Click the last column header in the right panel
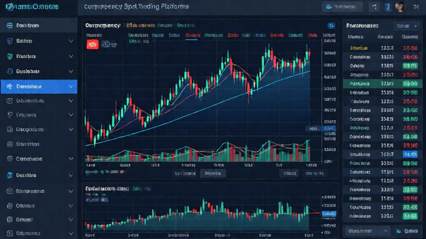 pyautogui.click(x=410, y=37)
